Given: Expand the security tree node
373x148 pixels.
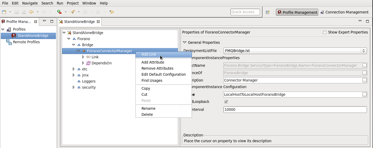Looking at the screenshot, I should (x=74, y=87).
